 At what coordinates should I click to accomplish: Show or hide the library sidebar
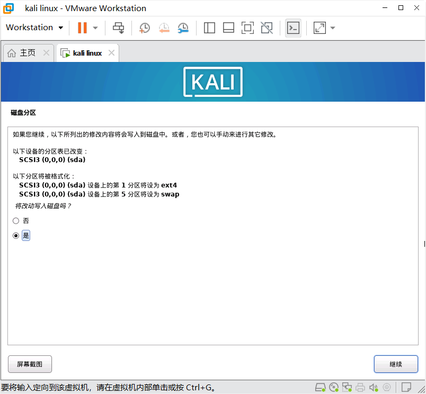(209, 28)
